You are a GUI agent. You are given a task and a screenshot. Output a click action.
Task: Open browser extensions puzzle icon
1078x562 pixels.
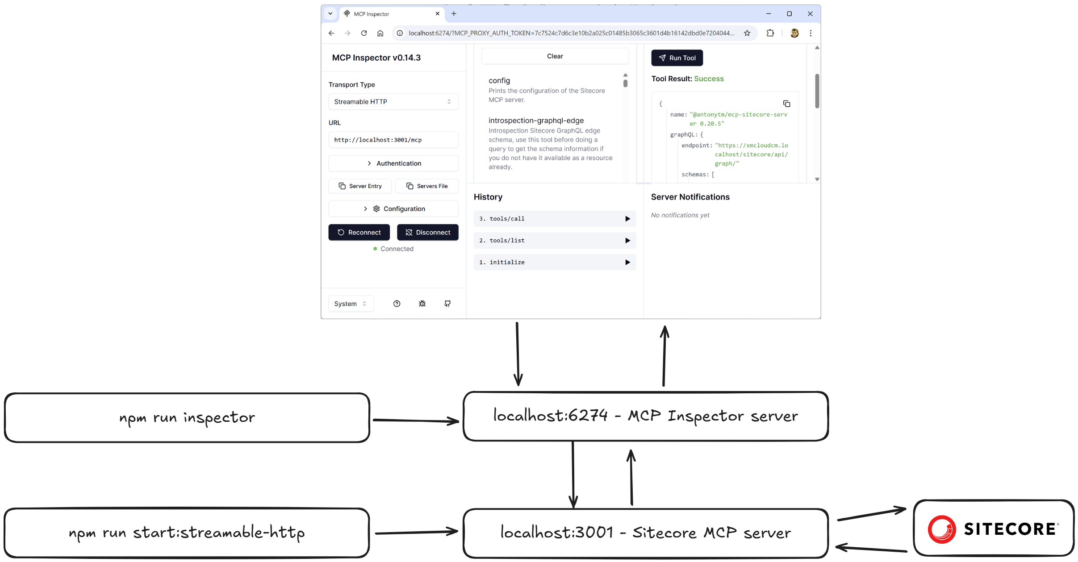coord(770,33)
